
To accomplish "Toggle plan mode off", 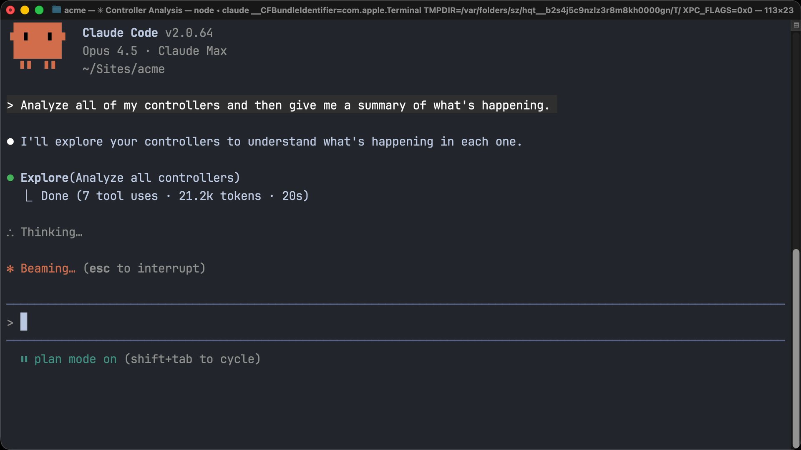I will point(76,359).
